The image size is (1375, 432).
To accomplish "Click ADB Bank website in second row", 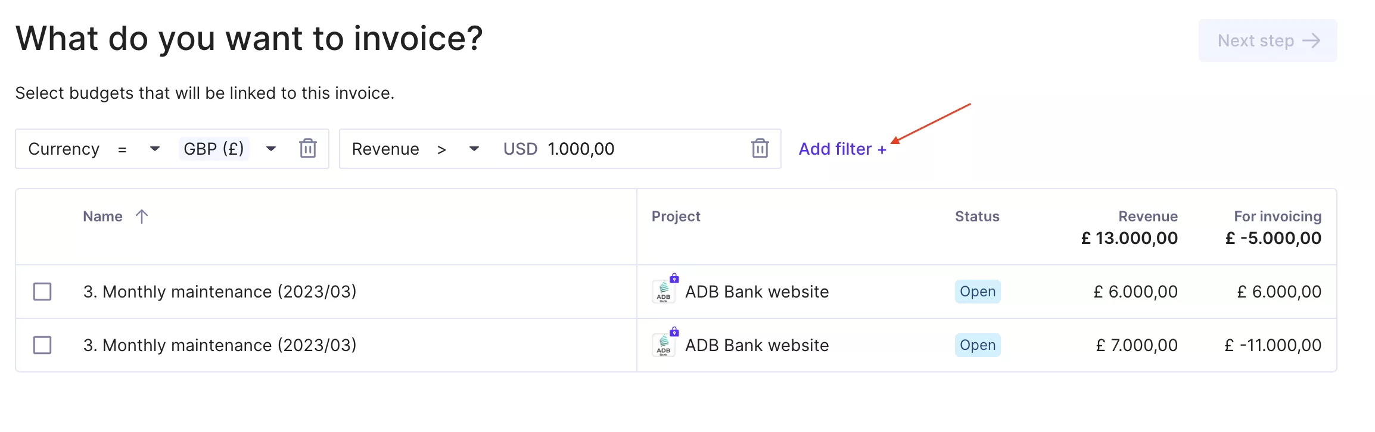I will tap(757, 345).
